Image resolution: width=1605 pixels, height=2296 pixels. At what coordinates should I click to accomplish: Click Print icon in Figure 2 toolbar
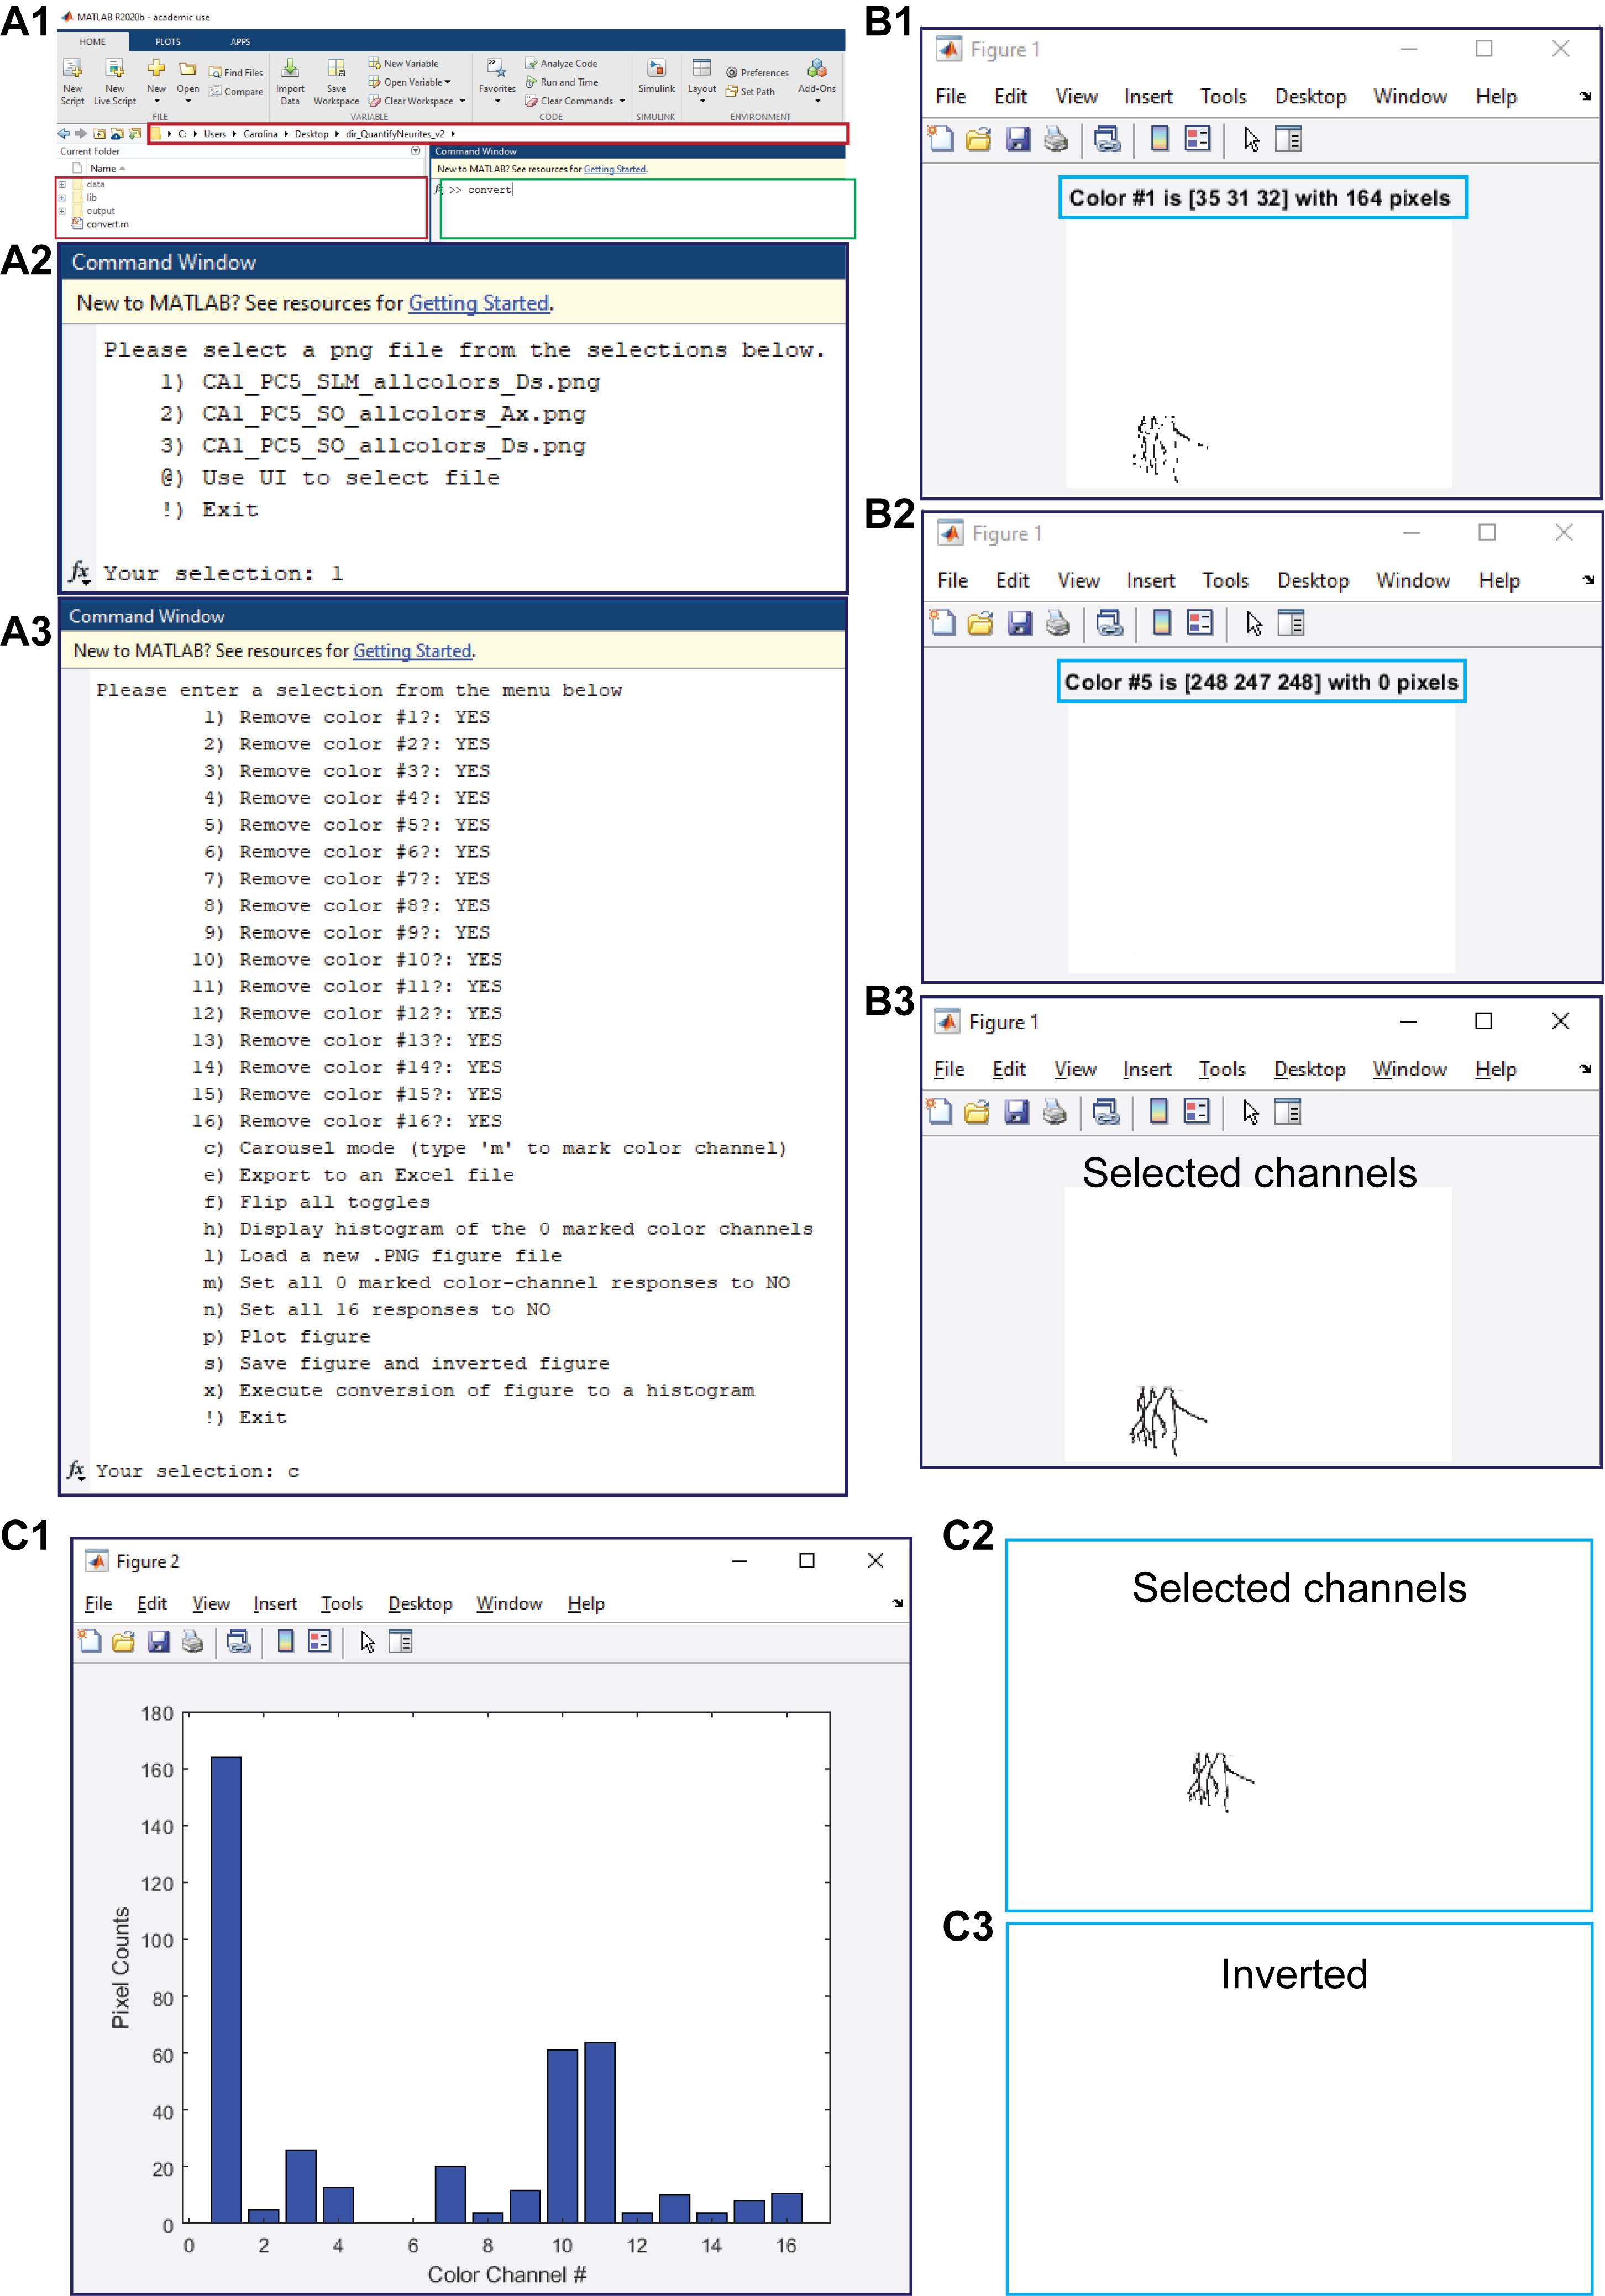(193, 1641)
